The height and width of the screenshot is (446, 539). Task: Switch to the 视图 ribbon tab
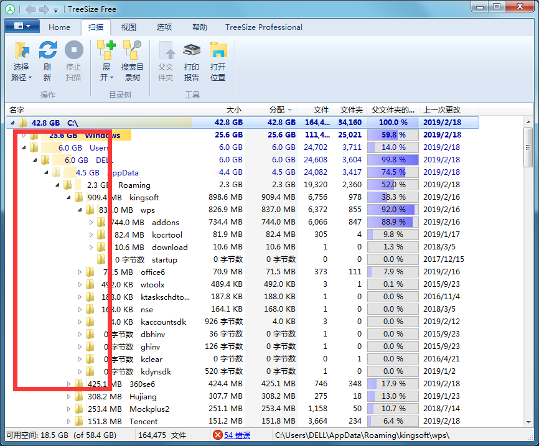pyautogui.click(x=129, y=27)
